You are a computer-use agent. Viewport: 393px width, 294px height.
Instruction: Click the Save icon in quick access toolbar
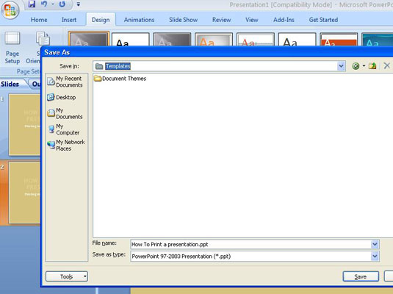pos(32,4)
